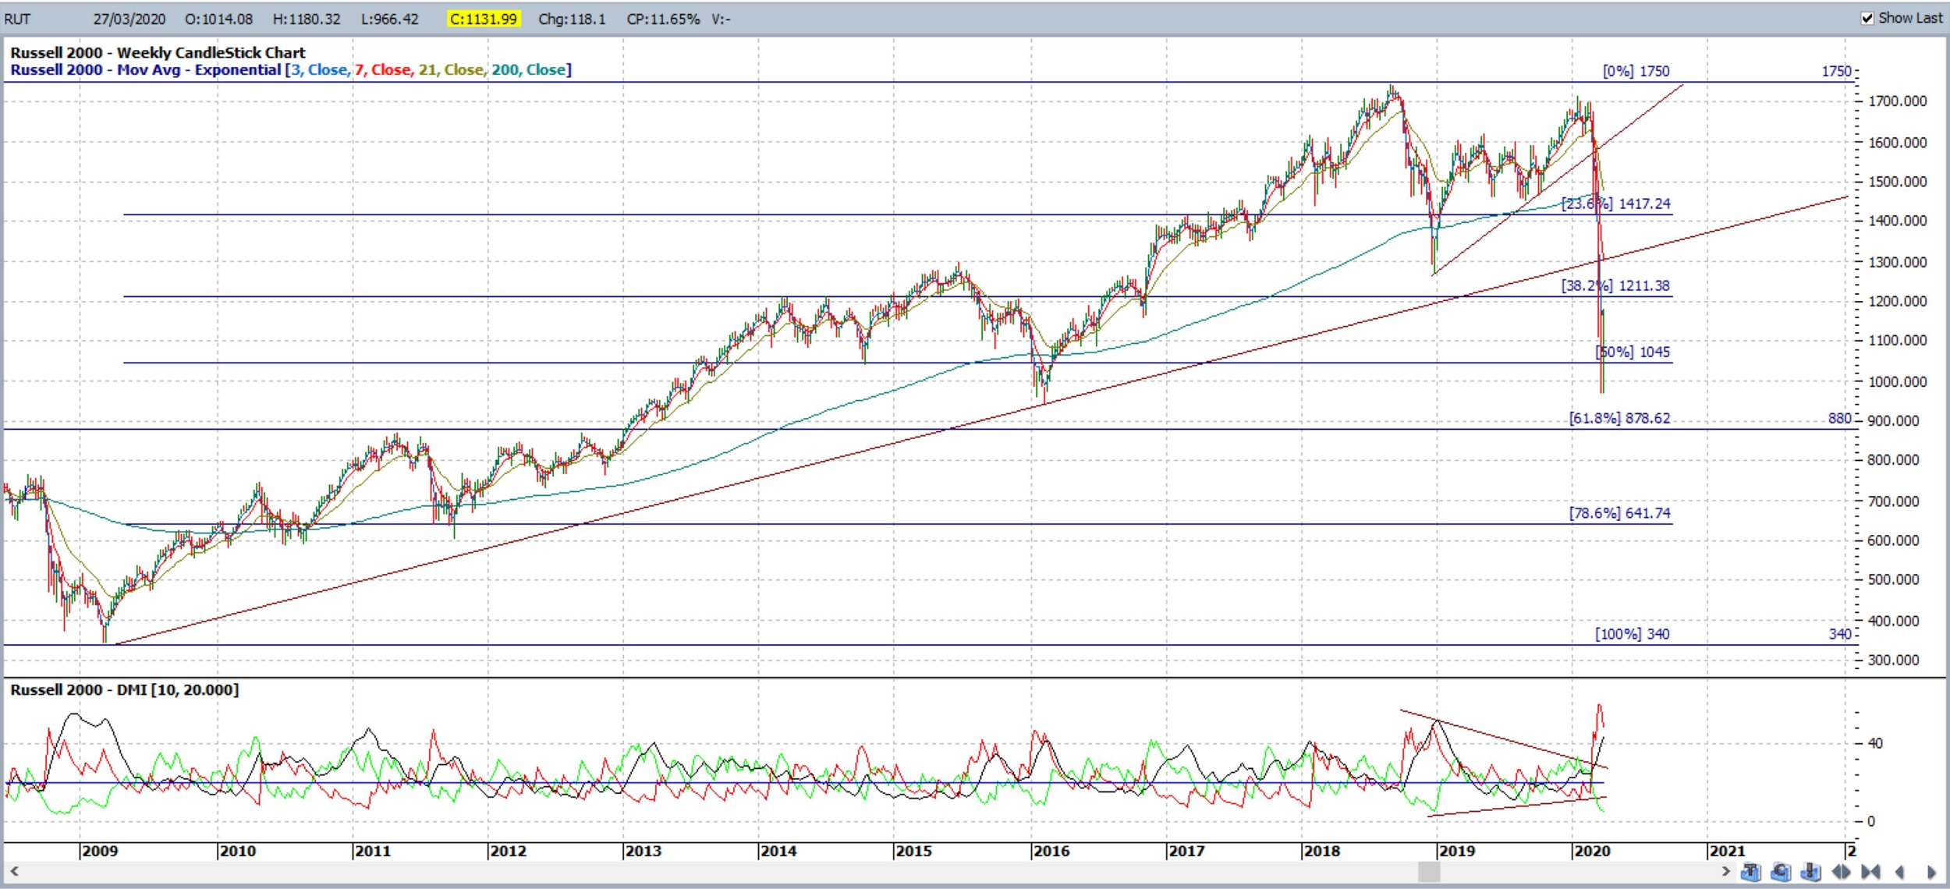The height and width of the screenshot is (889, 1950).
Task: Click the scrollbar right arrow
Action: click(x=1726, y=871)
